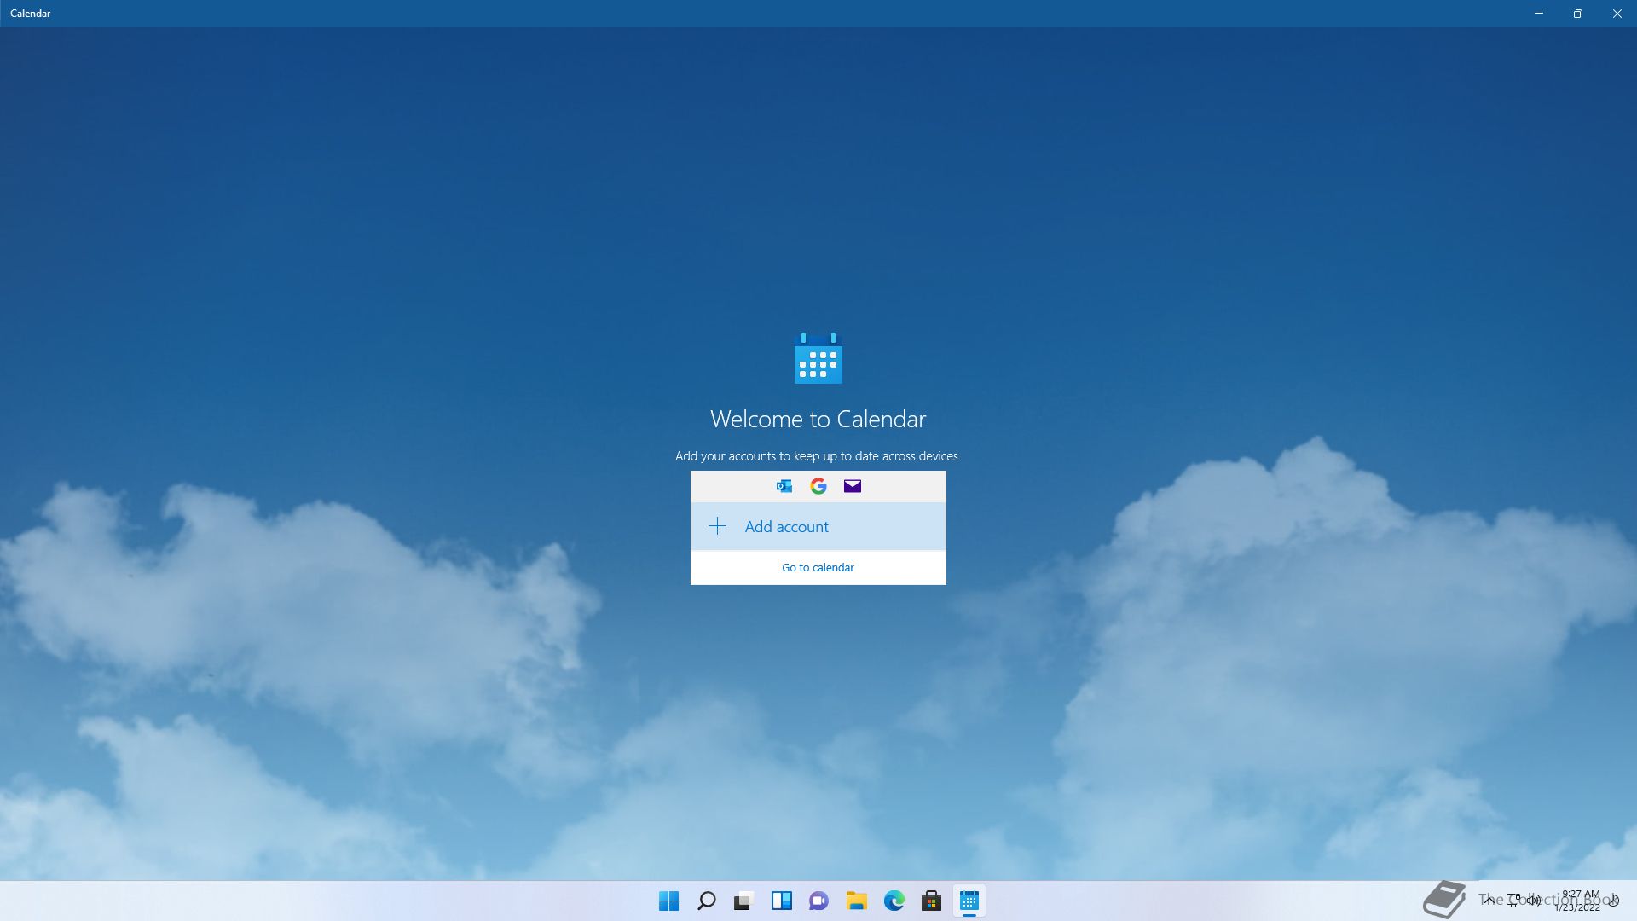Click the Google account icon
Screen dimensions: 1637x921
[x=818, y=486]
